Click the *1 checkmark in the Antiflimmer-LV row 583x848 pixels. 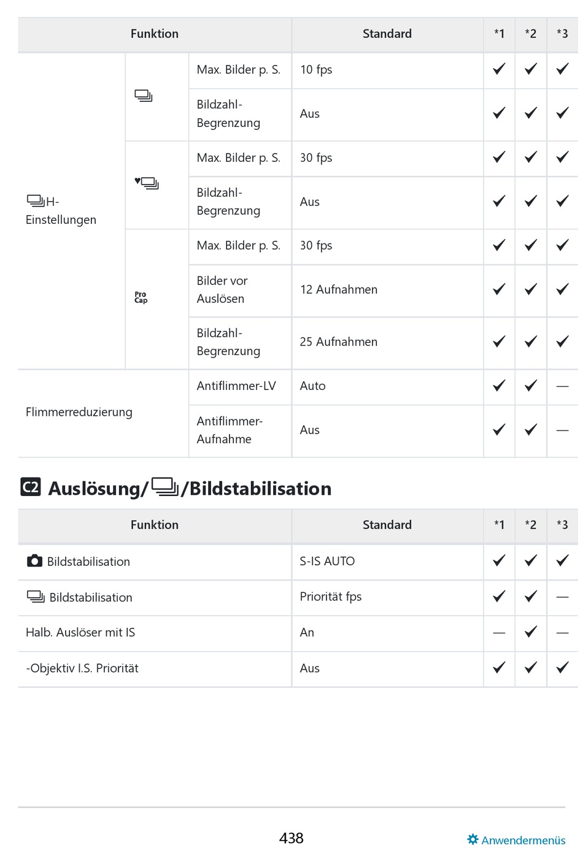(x=500, y=386)
